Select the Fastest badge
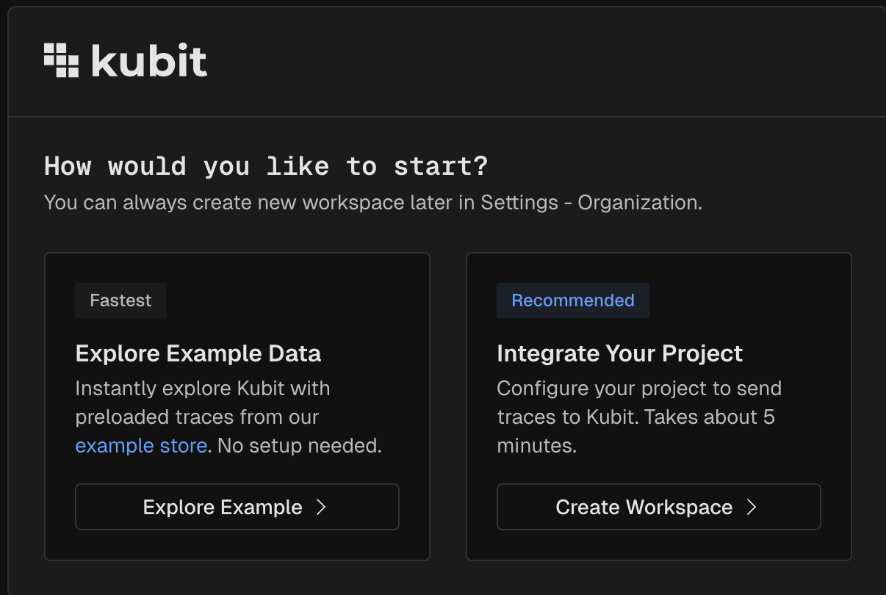This screenshot has height=595, width=886. (120, 300)
